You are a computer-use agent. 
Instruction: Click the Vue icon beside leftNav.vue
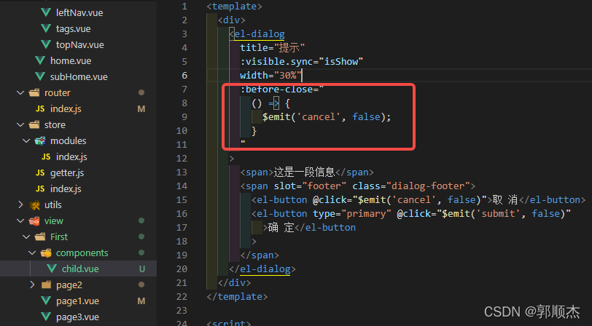point(47,13)
